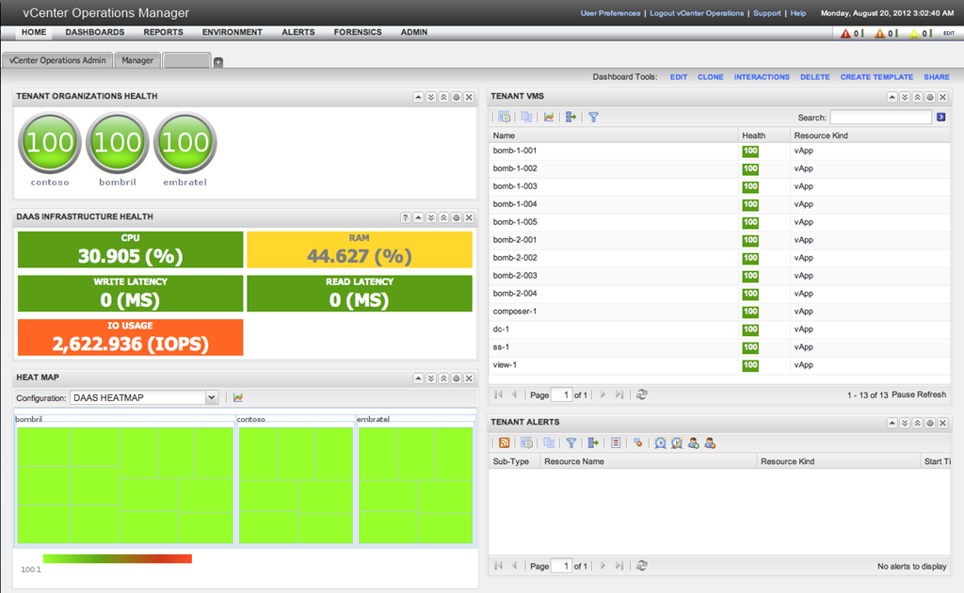Click the red critical alert counter icon
The width and height of the screenshot is (964, 593).
point(845,33)
